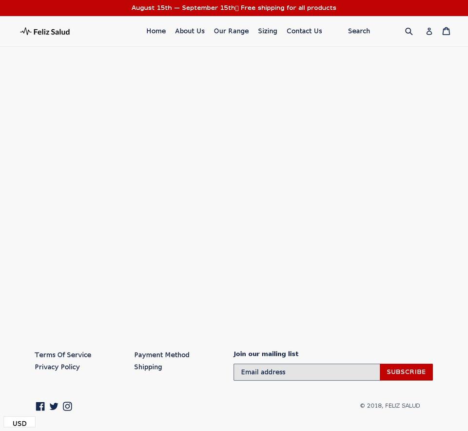The width and height of the screenshot is (468, 431).
Task: Open the Shipping footer link
Action: click(148, 367)
